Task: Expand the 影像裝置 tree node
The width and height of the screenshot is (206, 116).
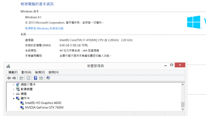Action: (x=13, y=89)
